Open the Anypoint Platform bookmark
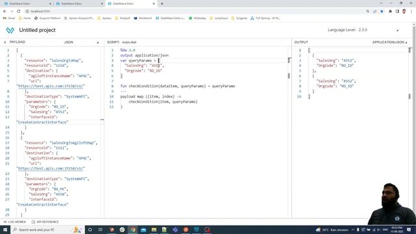Viewport: 416px width, 234px height. click(47, 18)
